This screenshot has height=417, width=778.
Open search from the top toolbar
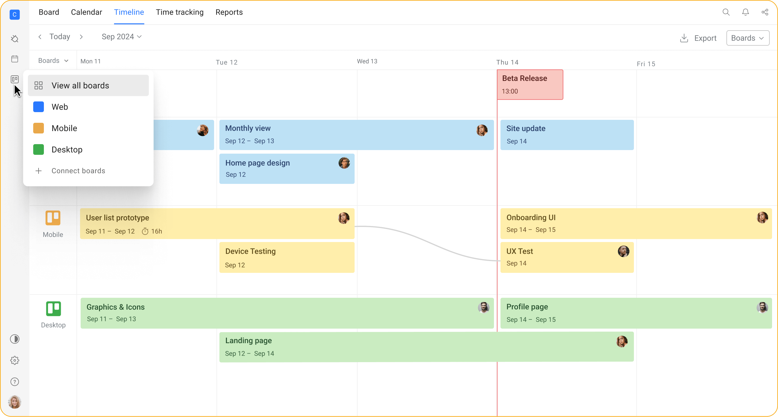(726, 12)
